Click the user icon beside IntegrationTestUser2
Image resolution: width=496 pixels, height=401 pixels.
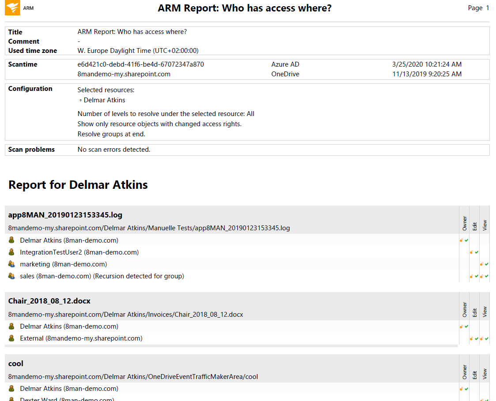coord(11,252)
